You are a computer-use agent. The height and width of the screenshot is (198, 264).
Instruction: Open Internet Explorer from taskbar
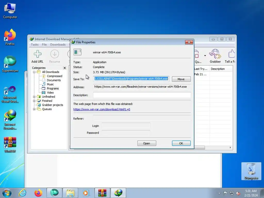23,193
